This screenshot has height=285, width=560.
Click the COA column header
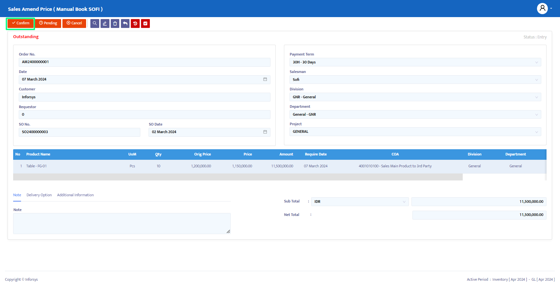[395, 154]
